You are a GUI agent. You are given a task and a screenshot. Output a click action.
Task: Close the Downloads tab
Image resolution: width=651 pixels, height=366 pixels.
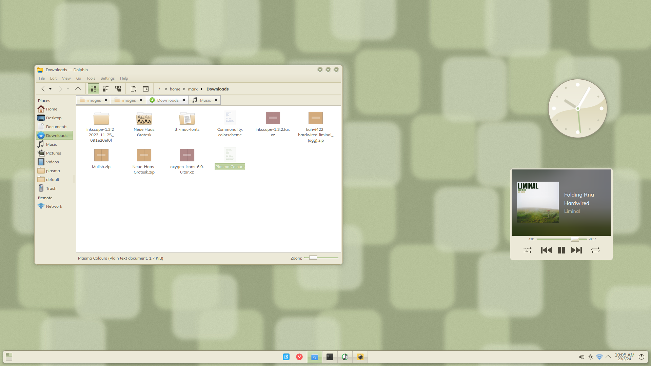pos(184,100)
